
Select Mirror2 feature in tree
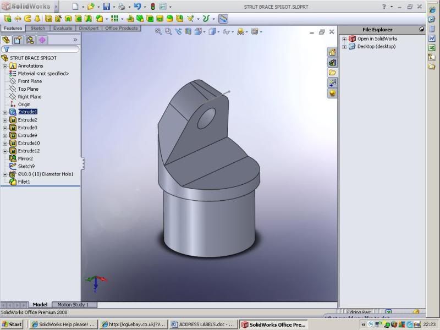[x=25, y=158]
